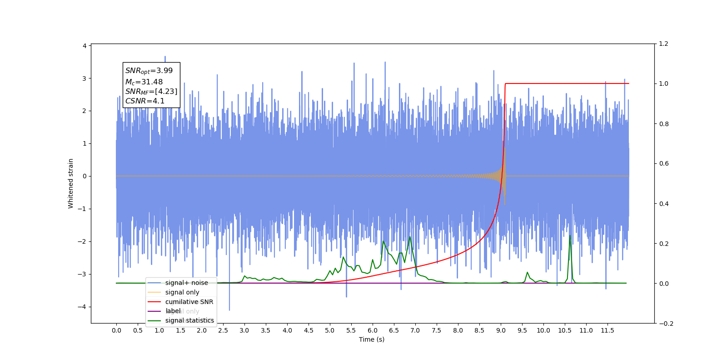Select the SNR_opt=3.99 annotation line
The width and height of the screenshot is (727, 363).
149,71
